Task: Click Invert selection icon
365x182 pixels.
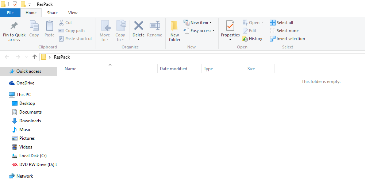Action: pyautogui.click(x=273, y=39)
